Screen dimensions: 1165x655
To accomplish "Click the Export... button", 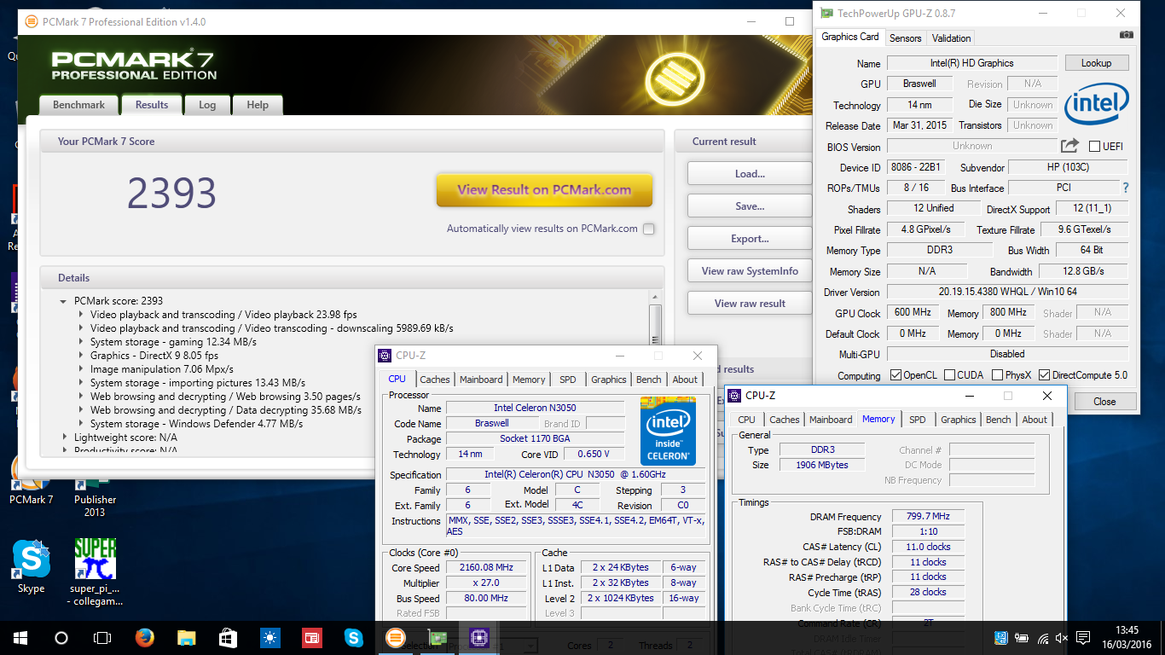I will [x=750, y=239].
